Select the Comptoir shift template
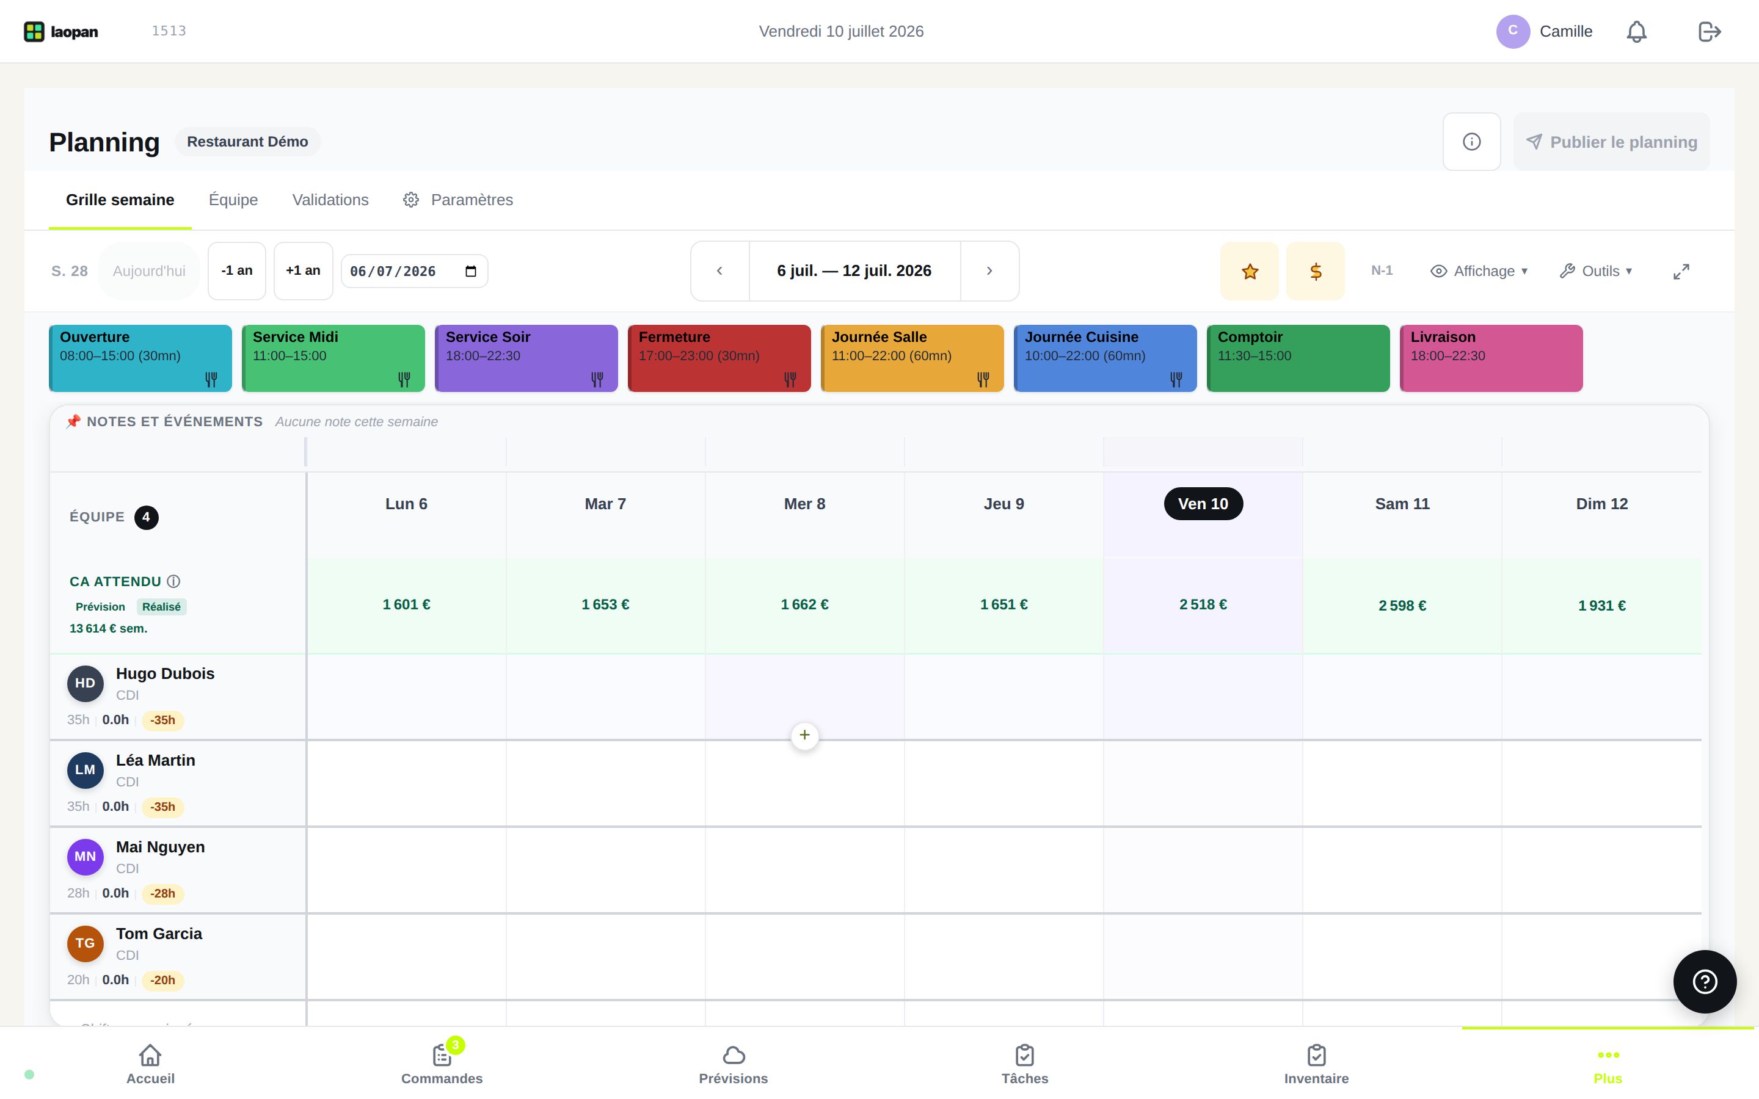Image resolution: width=1759 pixels, height=1099 pixels. coord(1298,358)
